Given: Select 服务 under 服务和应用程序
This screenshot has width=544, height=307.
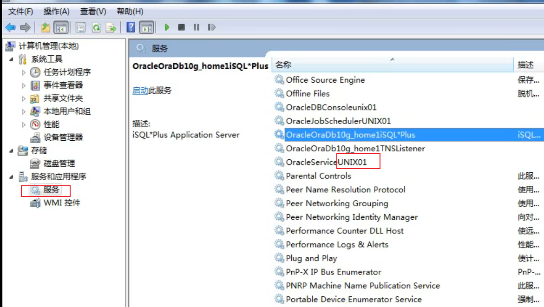Looking at the screenshot, I should (x=52, y=190).
